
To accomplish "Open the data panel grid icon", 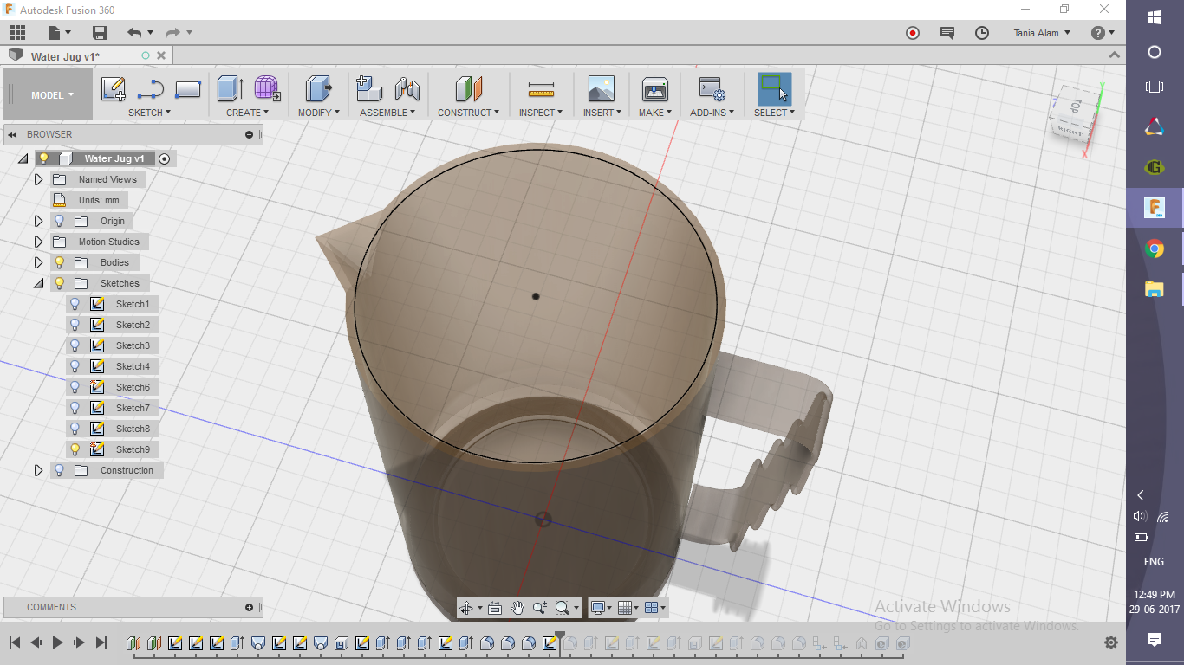I will coord(18,33).
